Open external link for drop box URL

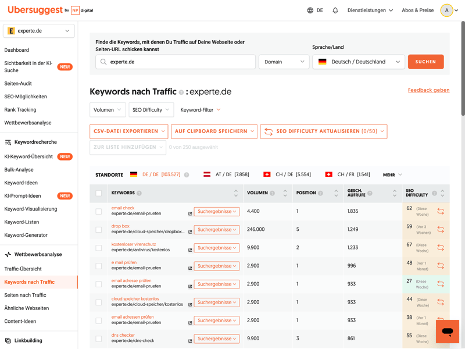190,232
